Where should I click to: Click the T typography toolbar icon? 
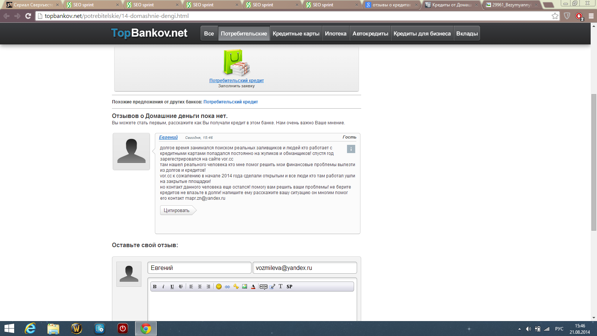click(x=281, y=287)
